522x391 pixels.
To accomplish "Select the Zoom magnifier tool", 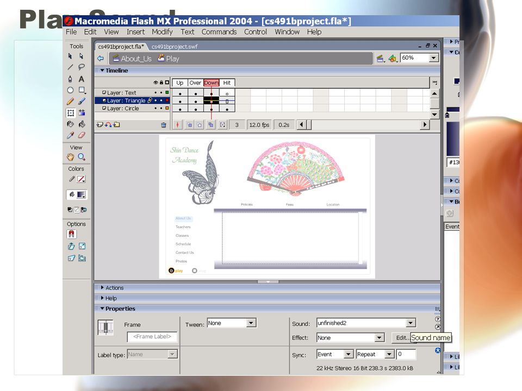I will click(82, 157).
